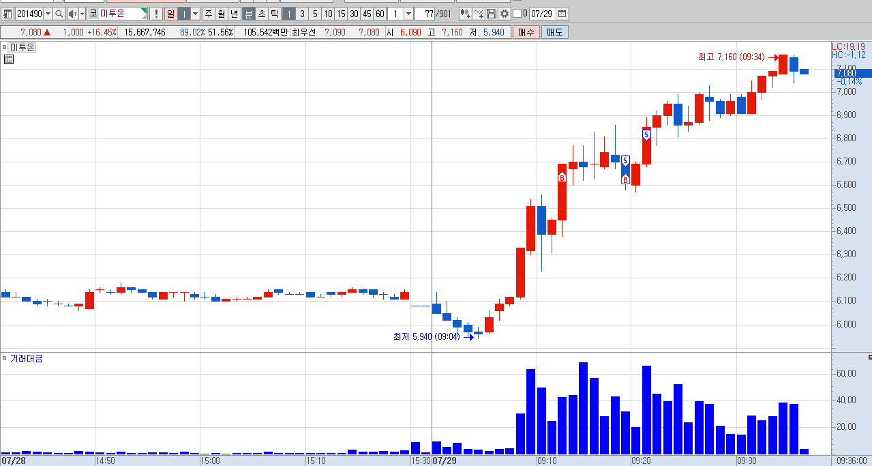Click the exclamation mark info icon
Viewport: 872px width, 466px height.
(156, 14)
